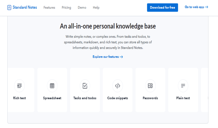Select the Spreadsheet grid icon

point(52,86)
